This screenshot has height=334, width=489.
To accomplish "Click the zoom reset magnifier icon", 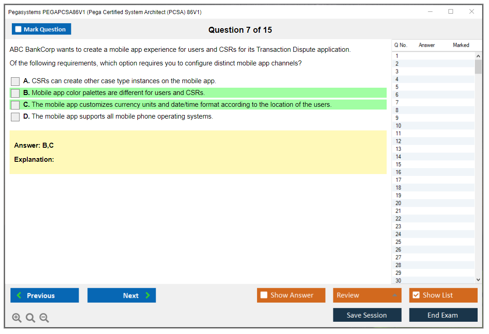I will click(30, 318).
